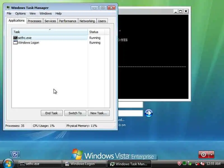Minimize the Windows Task Manager window
224x168 pixels.
click(95, 8)
